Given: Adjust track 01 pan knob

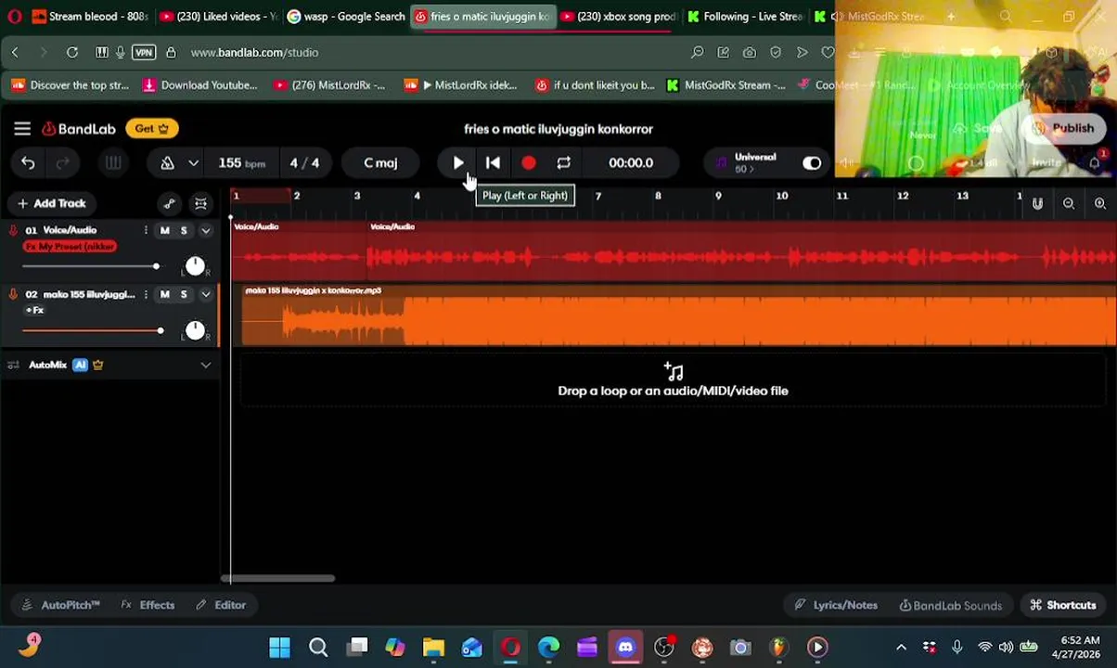Looking at the screenshot, I should (195, 267).
